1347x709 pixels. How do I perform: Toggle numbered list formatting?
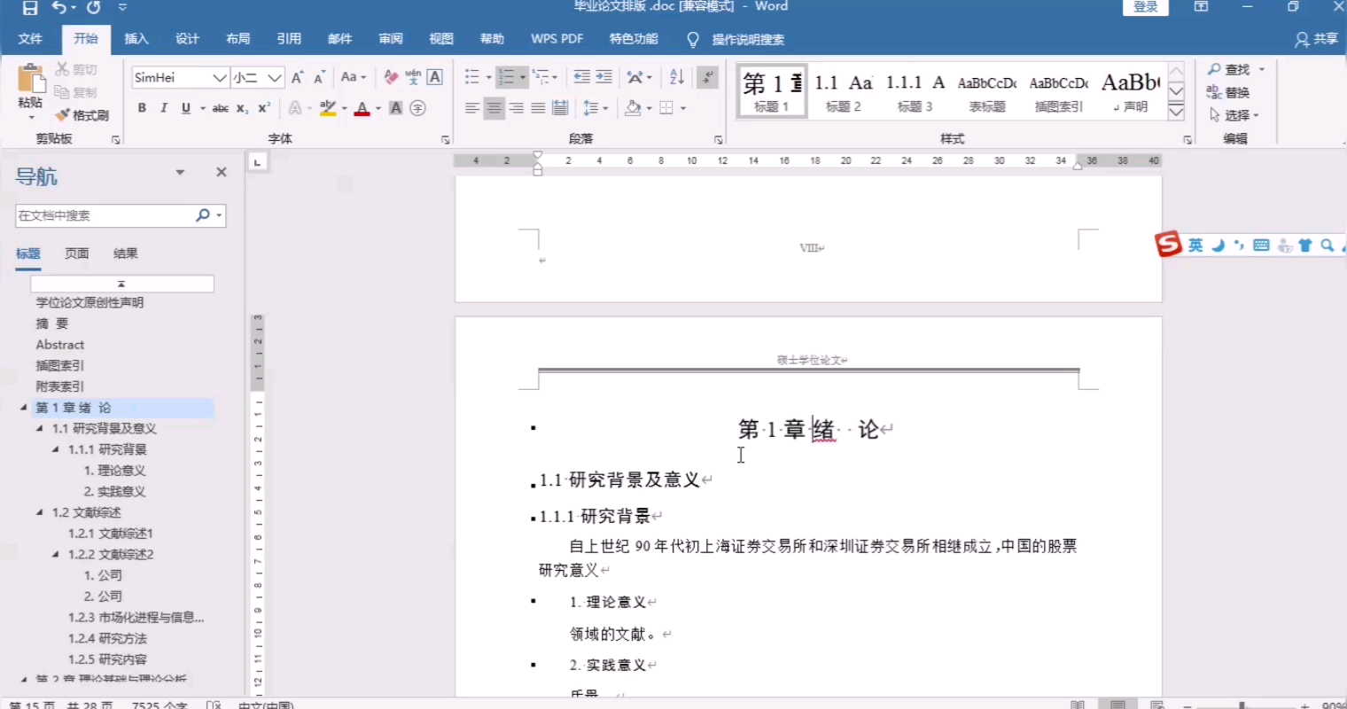coord(506,78)
